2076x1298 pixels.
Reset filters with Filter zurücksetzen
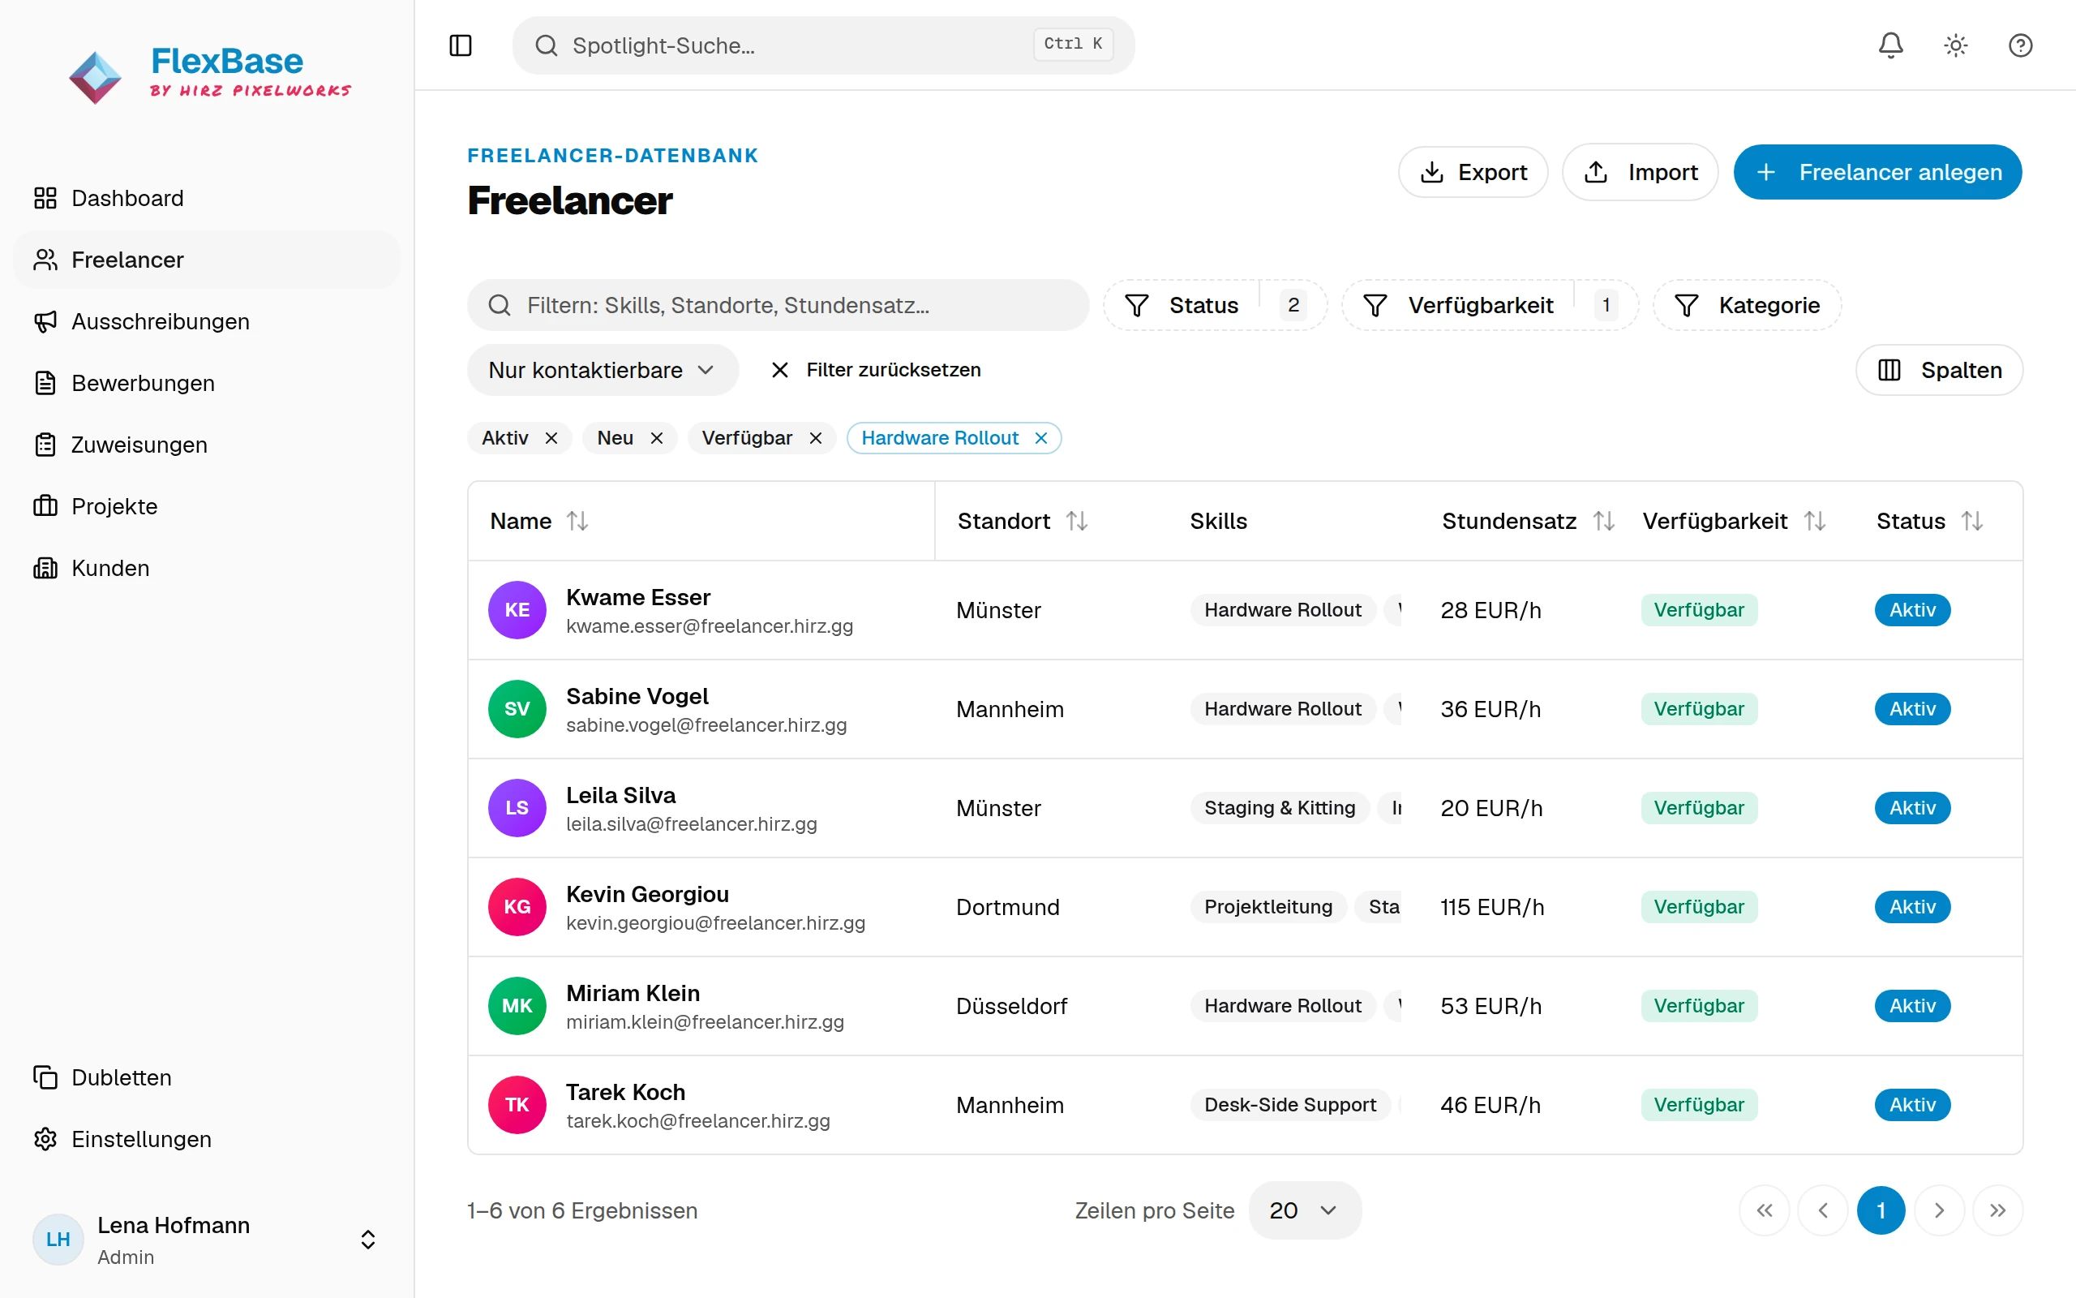point(876,370)
